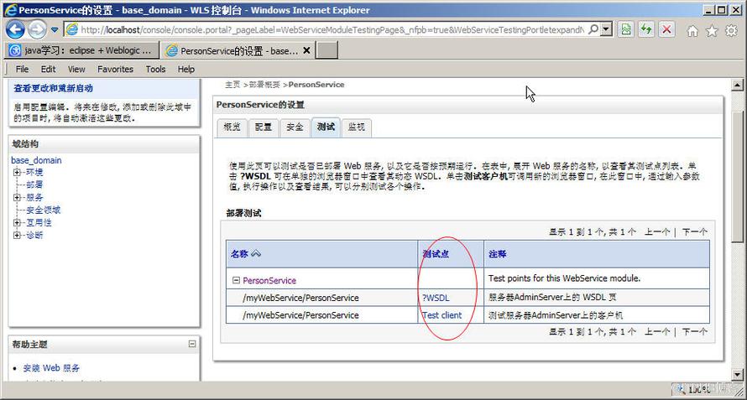Open base_domain in domain structure
The image size is (747, 400).
tap(36, 160)
